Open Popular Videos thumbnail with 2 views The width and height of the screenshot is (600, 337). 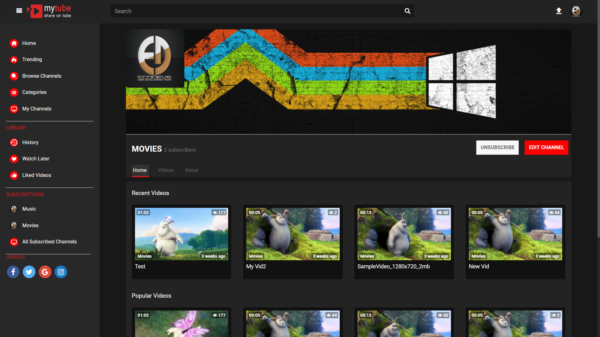(515, 324)
